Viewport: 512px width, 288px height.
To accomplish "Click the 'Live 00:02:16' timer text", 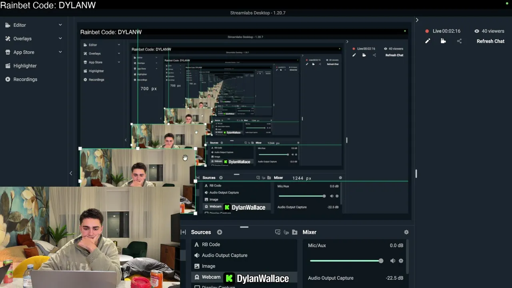I will (x=446, y=31).
